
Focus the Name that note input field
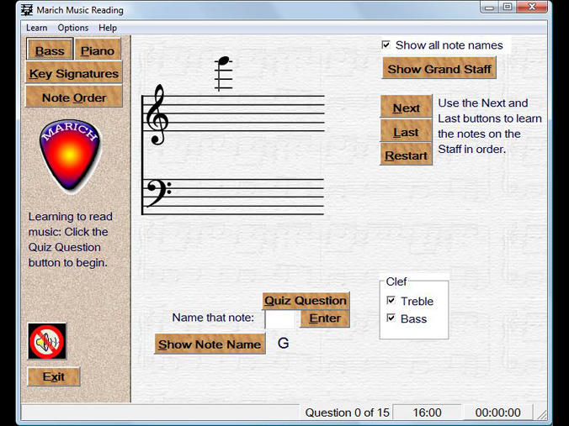pos(282,319)
